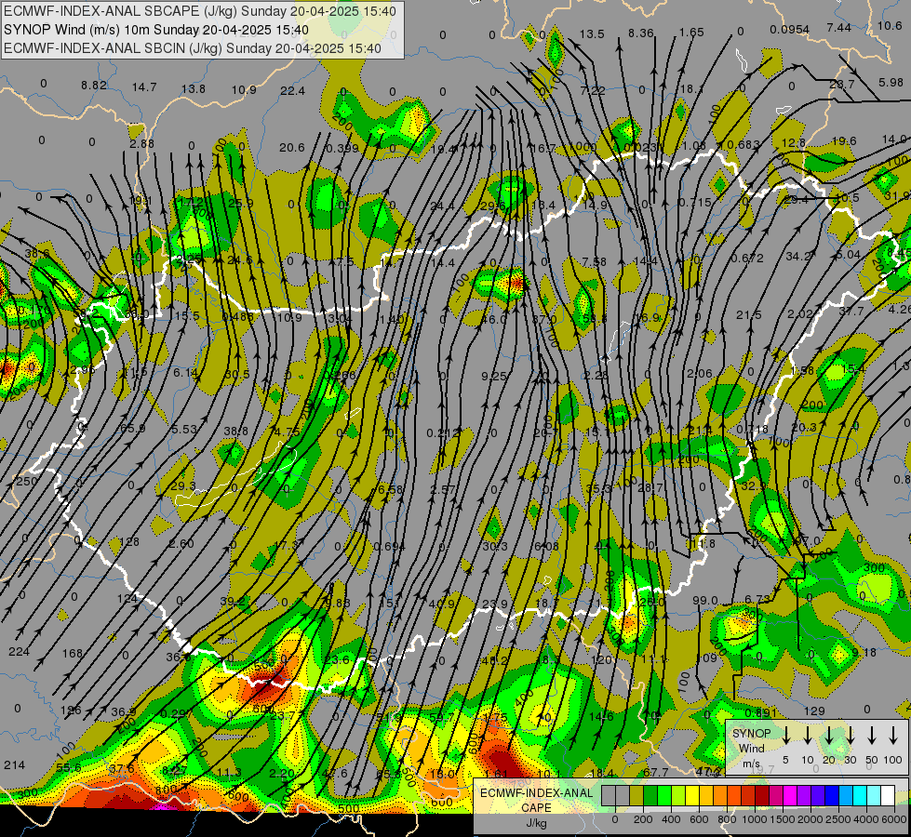This screenshot has width=911, height=837.
Task: Click the map value '7.22'
Action: [x=593, y=90]
